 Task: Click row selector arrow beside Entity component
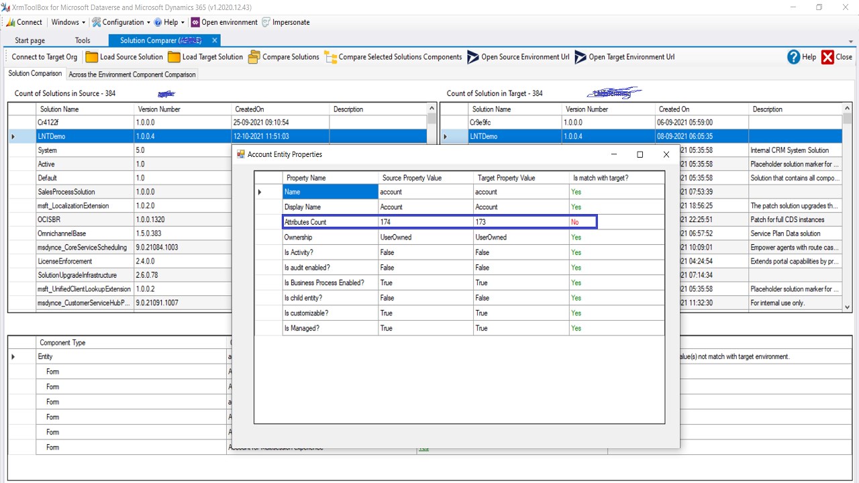click(13, 356)
